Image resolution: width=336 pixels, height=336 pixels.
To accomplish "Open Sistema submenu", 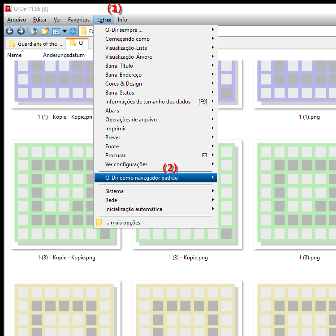I will tap(155, 191).
